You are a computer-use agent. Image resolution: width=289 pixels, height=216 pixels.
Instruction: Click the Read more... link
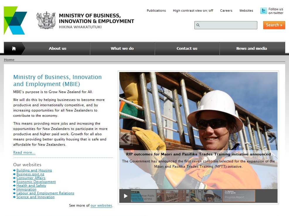[24, 152]
